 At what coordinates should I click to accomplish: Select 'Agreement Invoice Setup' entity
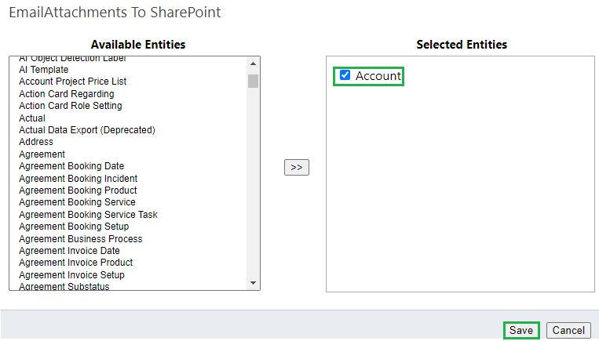point(71,275)
